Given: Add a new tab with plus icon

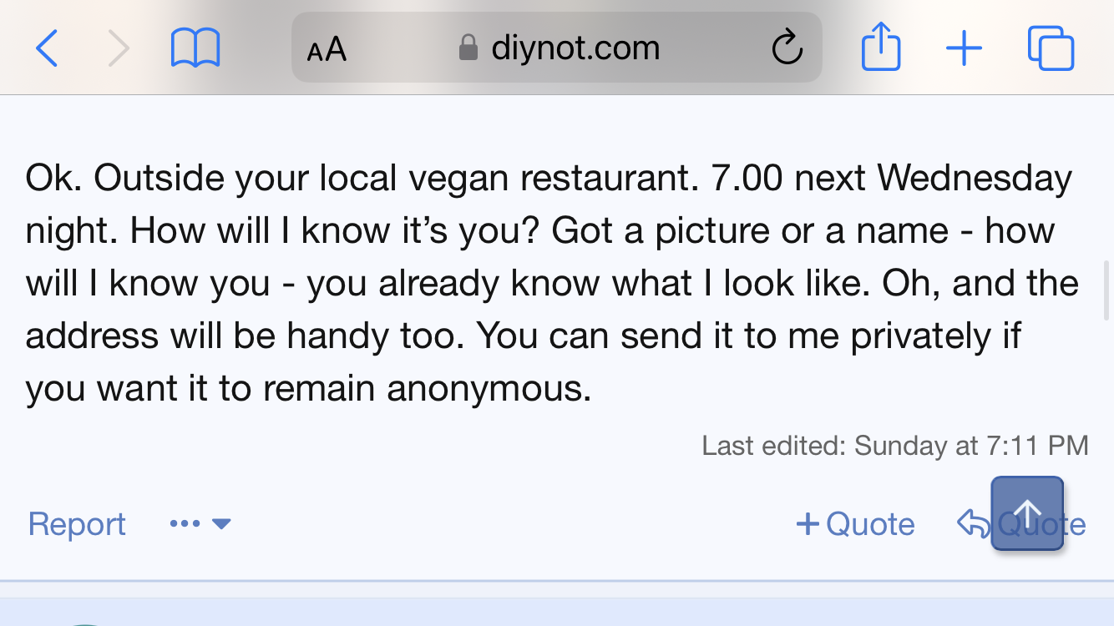Looking at the screenshot, I should pyautogui.click(x=964, y=48).
